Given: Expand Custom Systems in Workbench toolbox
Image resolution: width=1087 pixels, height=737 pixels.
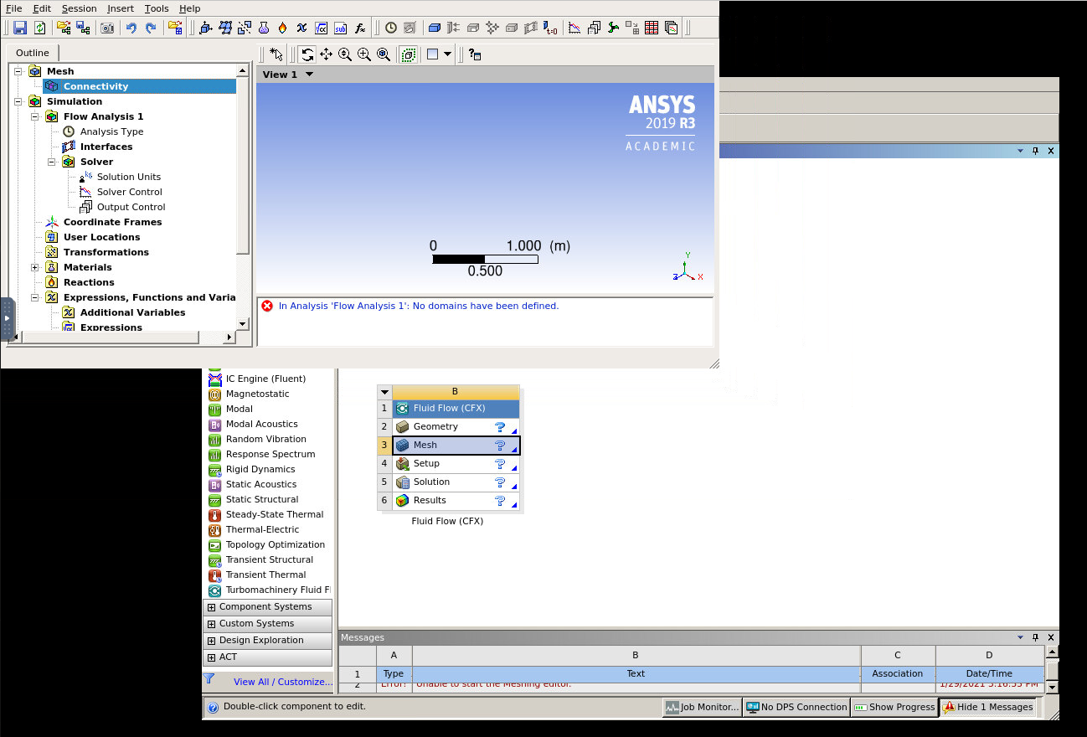Looking at the screenshot, I should click(x=211, y=624).
